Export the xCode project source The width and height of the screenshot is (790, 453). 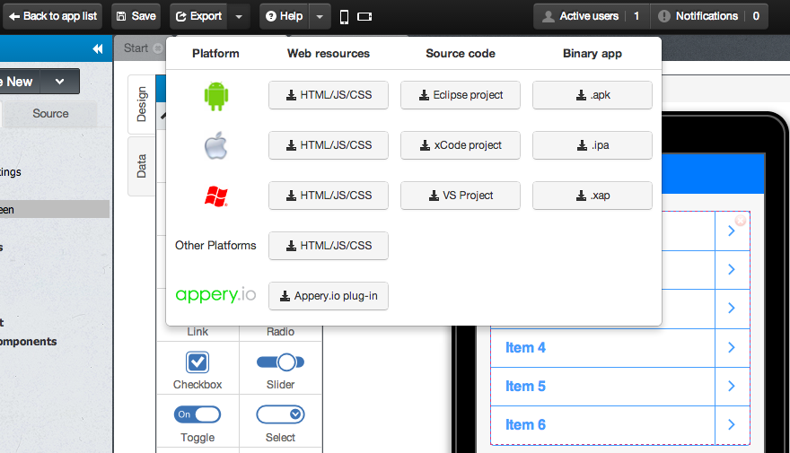click(x=461, y=145)
